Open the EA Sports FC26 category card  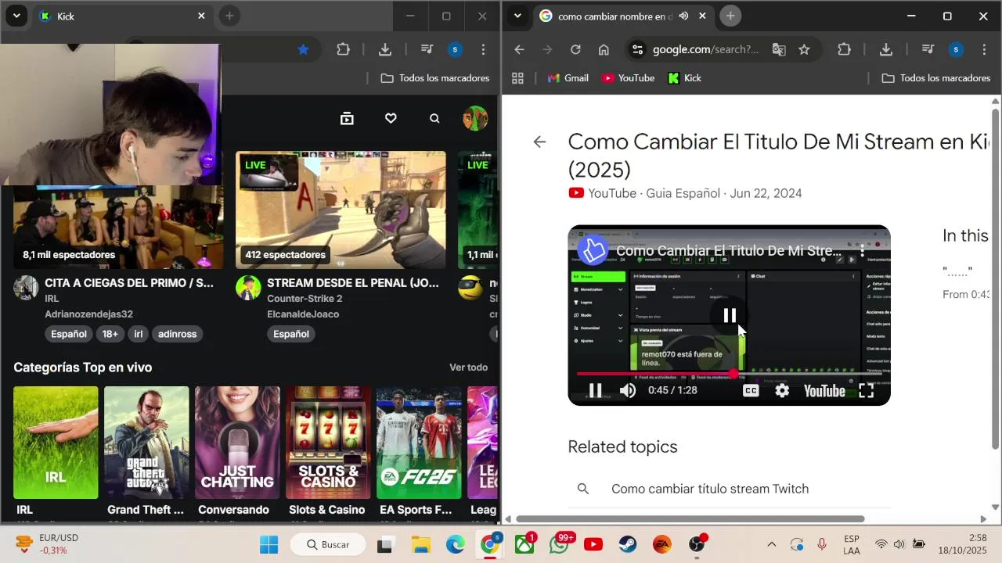[419, 443]
